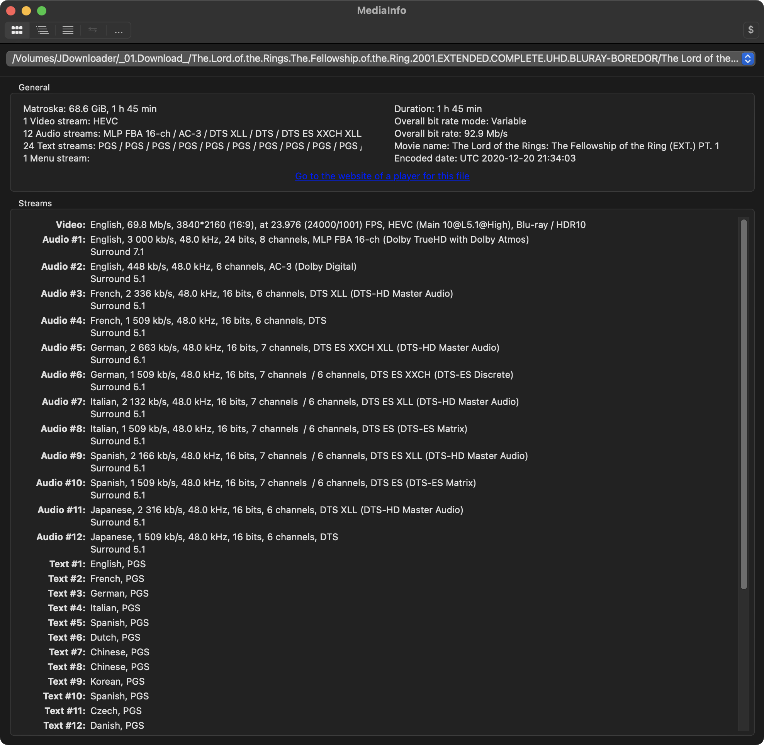Click the dollar sign donate button
Viewport: 764px width, 745px height.
751,30
